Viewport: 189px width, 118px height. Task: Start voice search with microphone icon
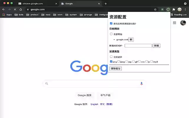click(x=141, y=83)
